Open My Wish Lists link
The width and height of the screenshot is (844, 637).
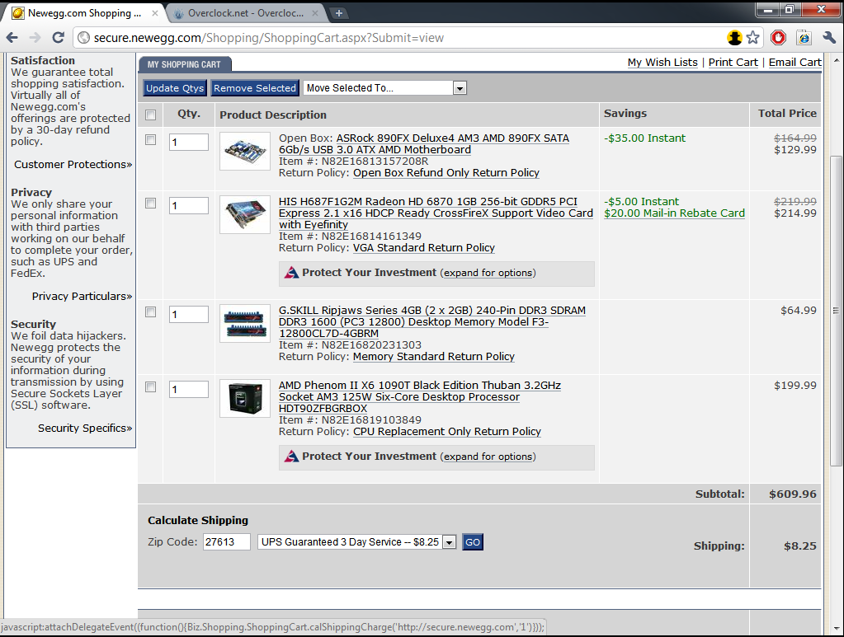point(662,63)
